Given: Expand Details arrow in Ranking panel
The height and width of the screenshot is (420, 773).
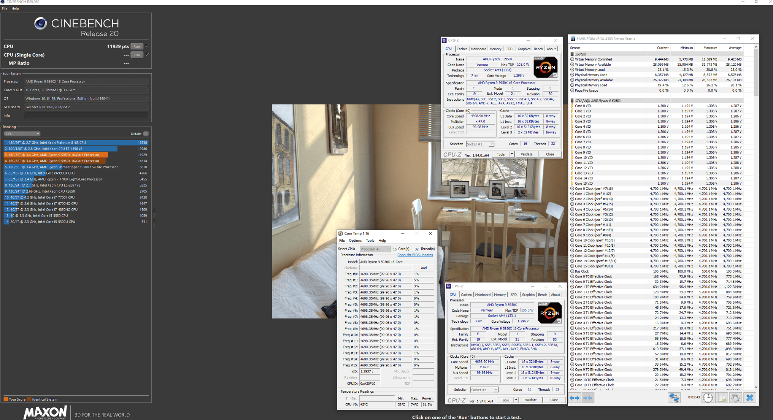Looking at the screenshot, I should click(x=146, y=134).
